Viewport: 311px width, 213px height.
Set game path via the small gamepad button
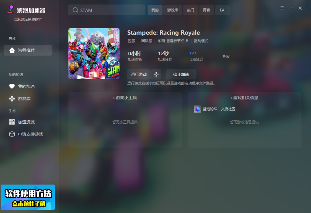(x=156, y=74)
